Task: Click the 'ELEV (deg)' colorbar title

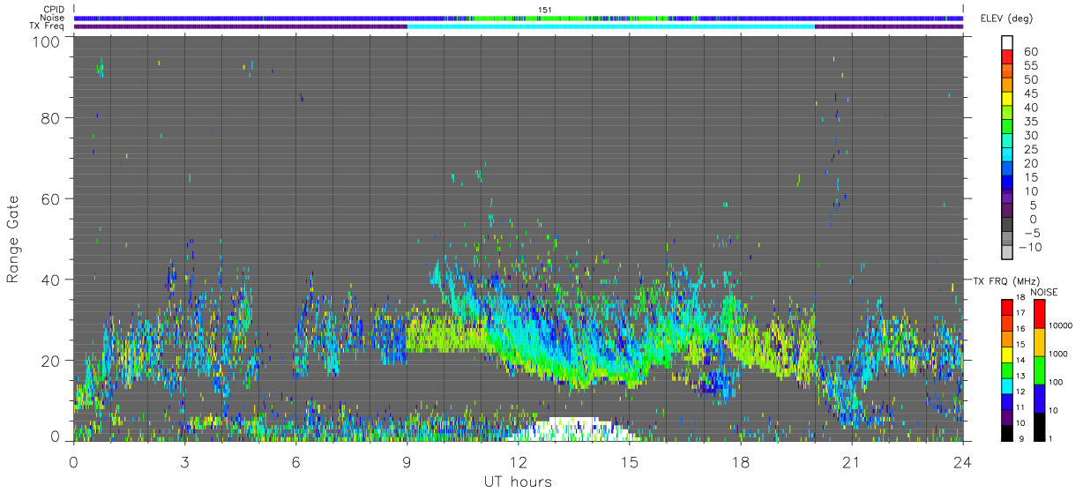Action: pyautogui.click(x=1005, y=19)
